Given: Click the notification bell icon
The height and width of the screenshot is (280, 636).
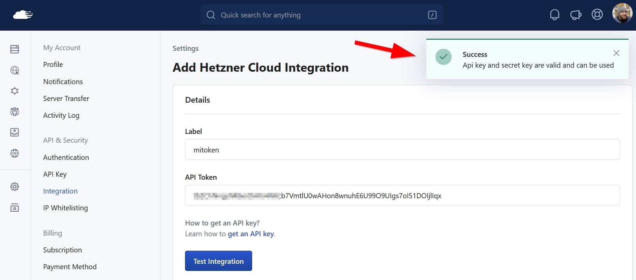Looking at the screenshot, I should 554,15.
